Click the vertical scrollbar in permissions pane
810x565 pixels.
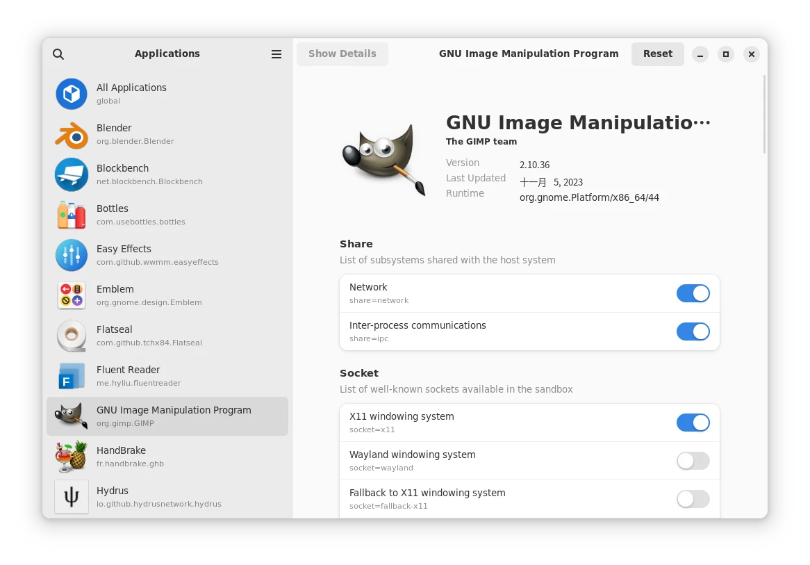(x=765, y=115)
